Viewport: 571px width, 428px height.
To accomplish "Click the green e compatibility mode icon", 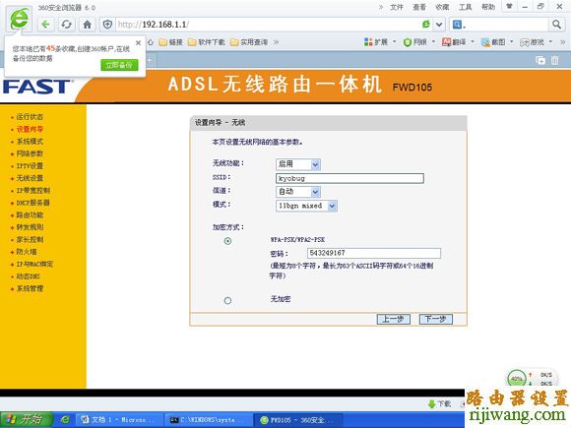I will click(425, 25).
